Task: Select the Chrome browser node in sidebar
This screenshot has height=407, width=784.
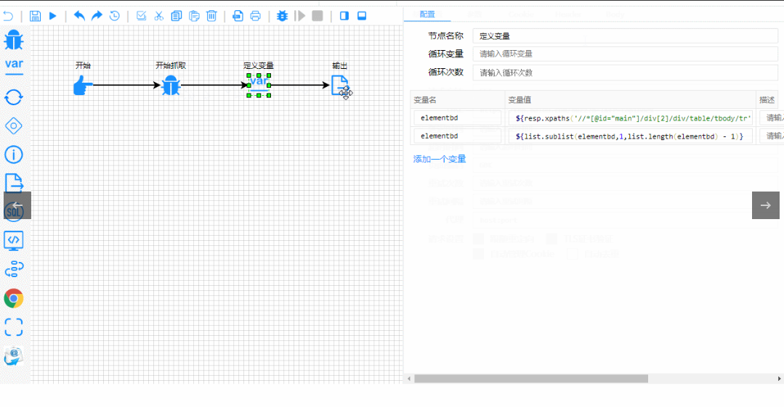Action: tap(14, 299)
